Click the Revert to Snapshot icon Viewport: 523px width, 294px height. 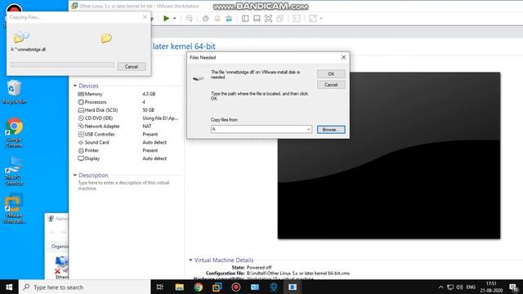[217, 18]
